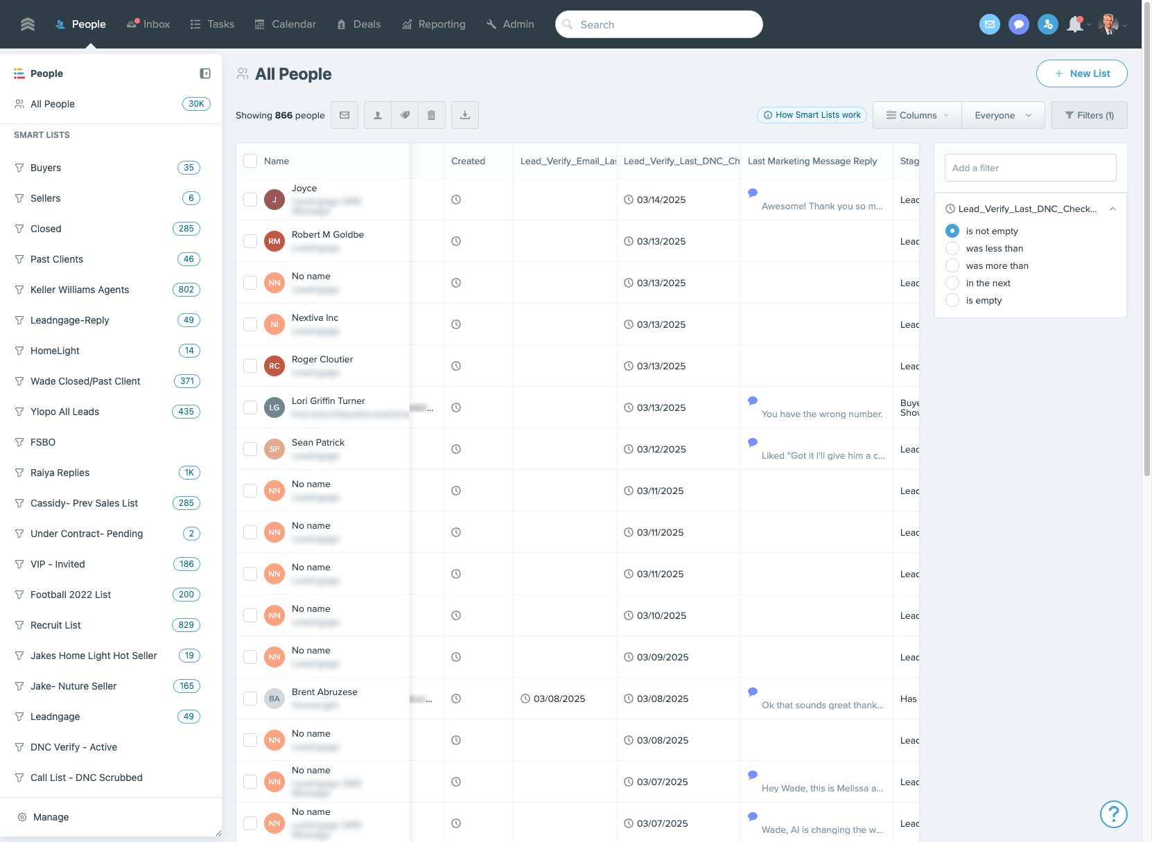The width and height of the screenshot is (1152, 842).
Task: Click the assign person icon in the toolbar
Action: [x=378, y=115]
